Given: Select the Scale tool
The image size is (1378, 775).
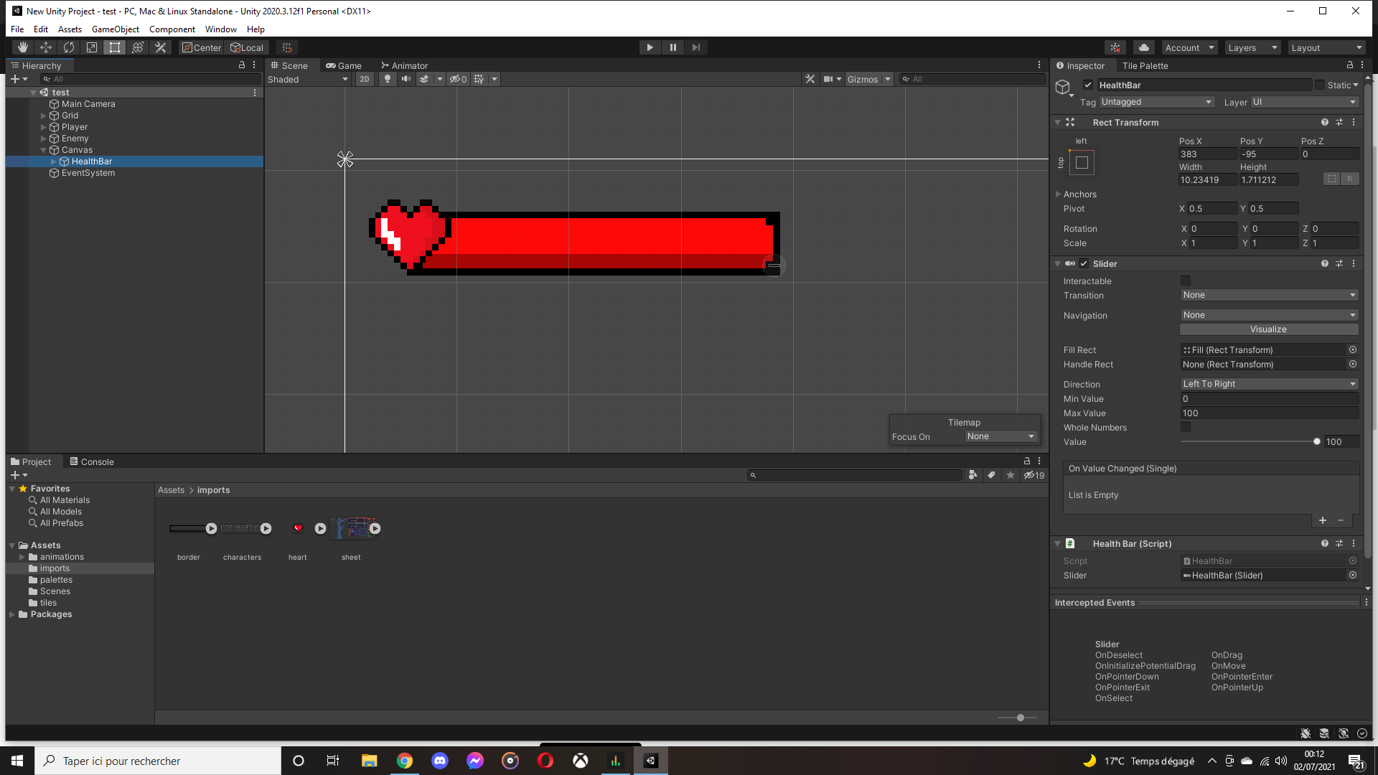Looking at the screenshot, I should click(x=92, y=47).
